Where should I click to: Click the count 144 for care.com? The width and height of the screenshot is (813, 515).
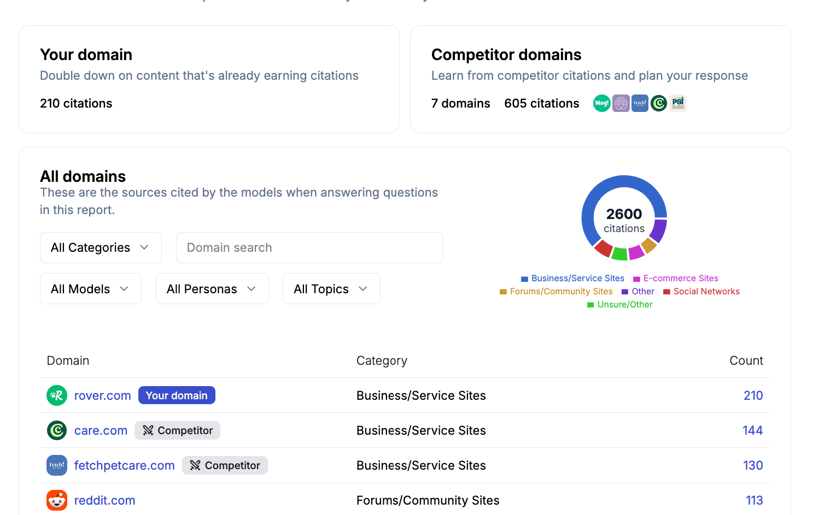click(x=753, y=430)
